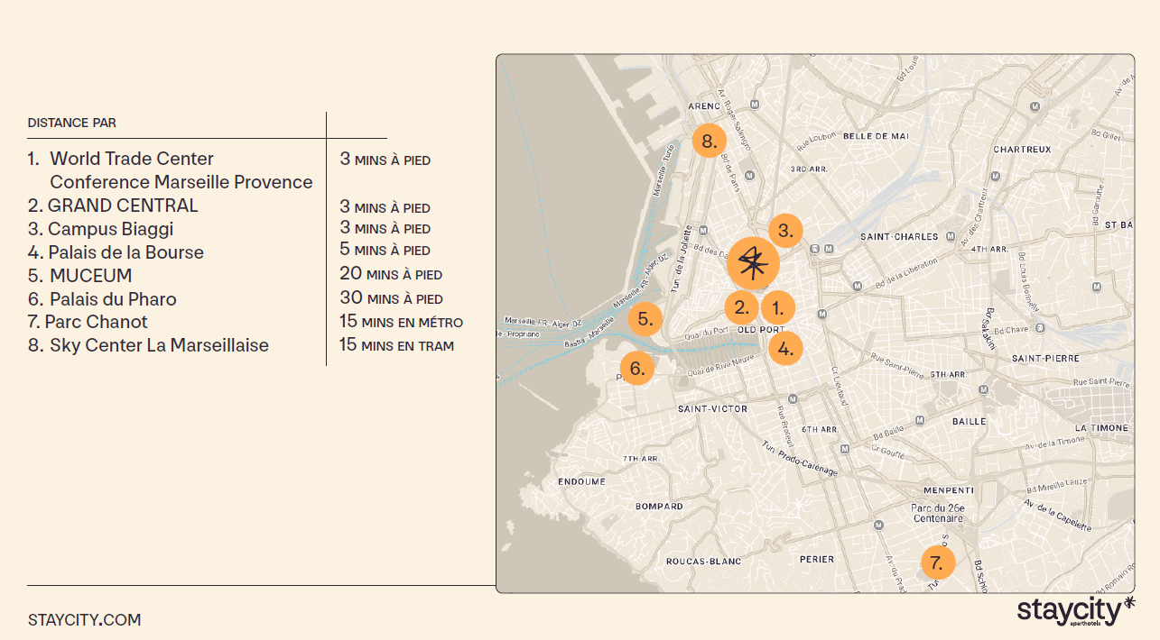
Task: Open the STAYCITY.COM link
Action: pos(84,620)
